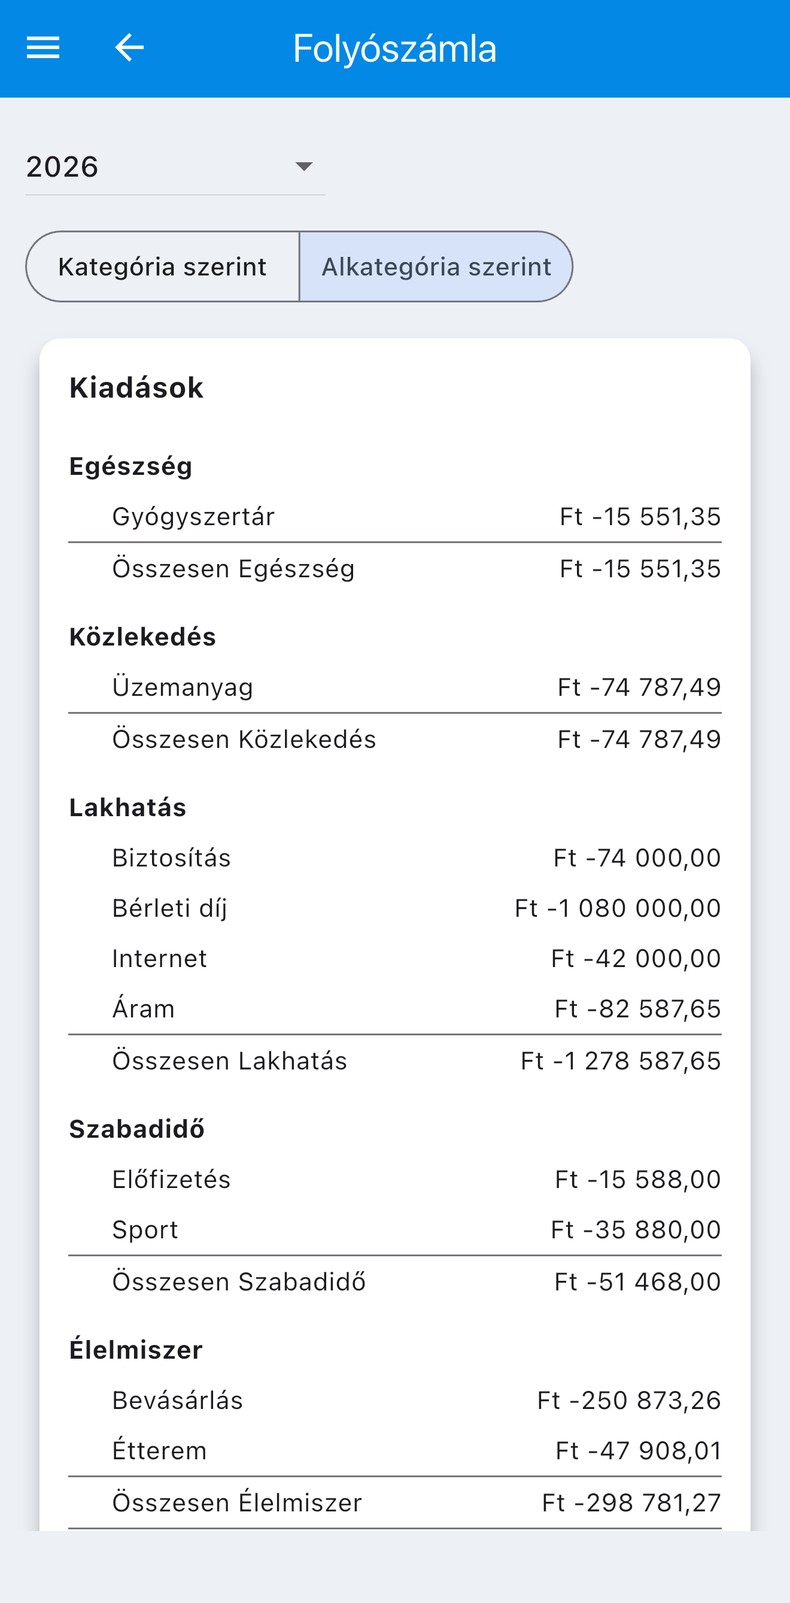
Task: Open the hamburger navigation menu
Action: pos(43,48)
